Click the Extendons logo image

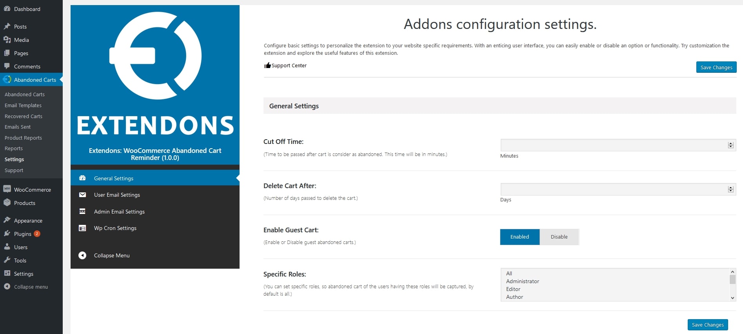[x=155, y=74]
